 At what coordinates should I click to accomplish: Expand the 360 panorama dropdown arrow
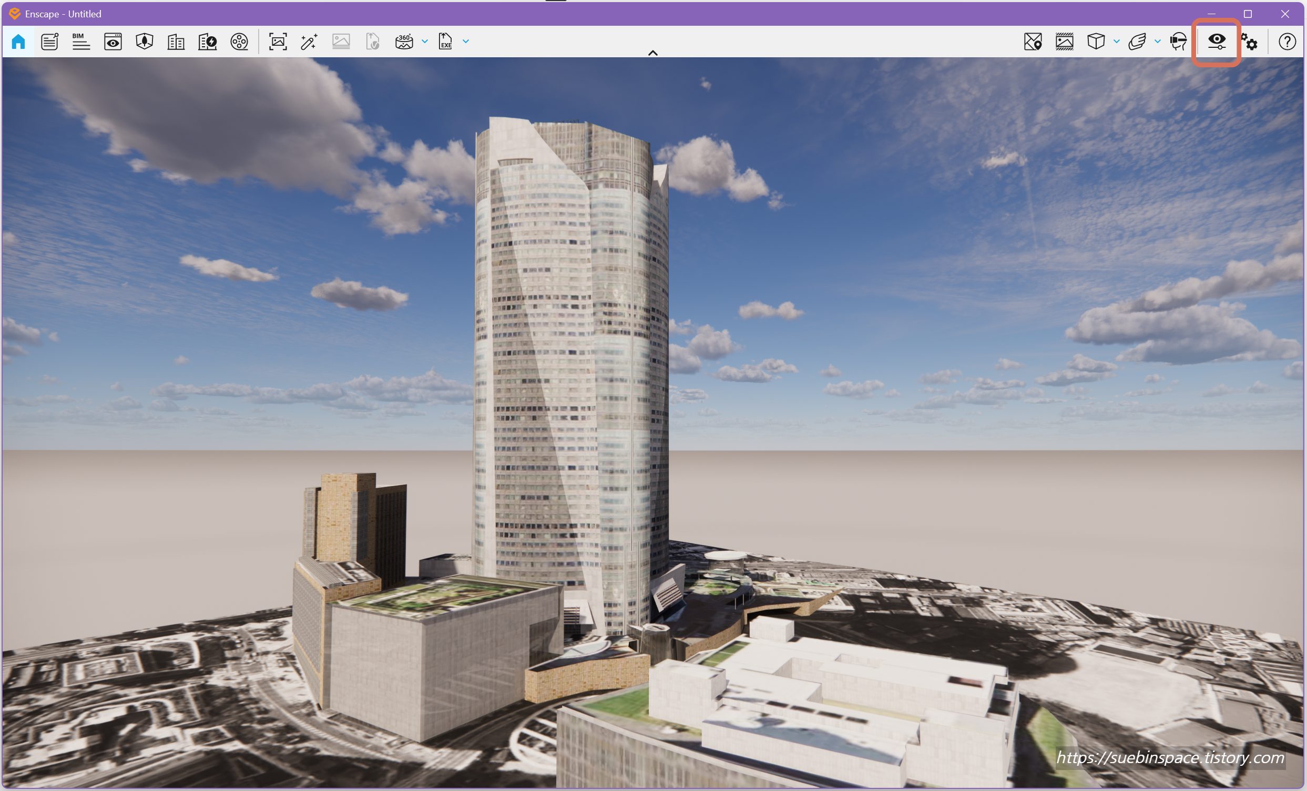point(425,42)
